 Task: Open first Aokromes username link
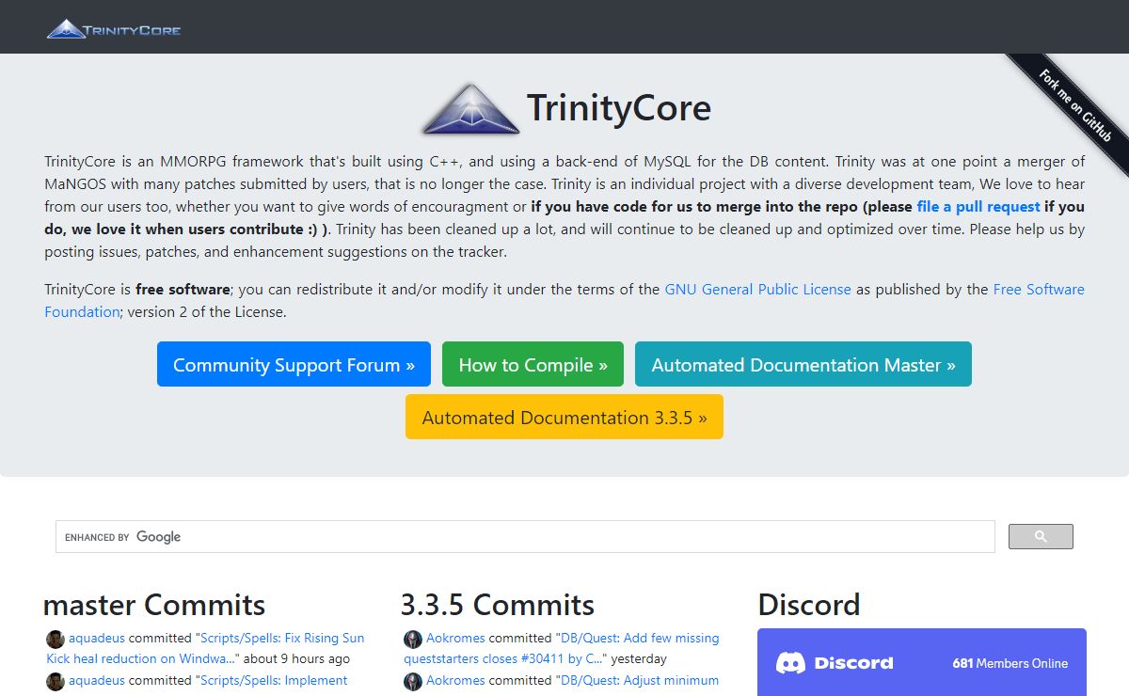click(456, 638)
